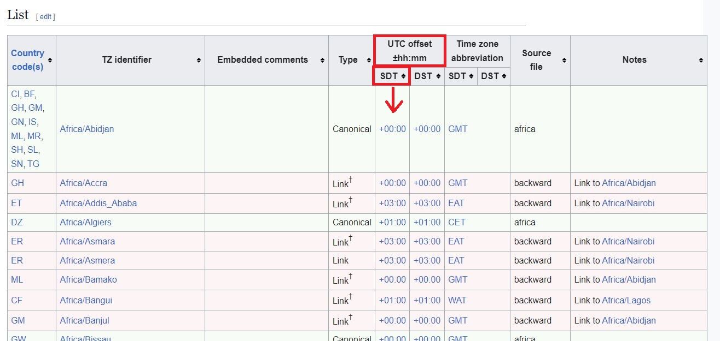Sort by DST under UTC offset
This screenshot has height=341, width=720.
(x=438, y=76)
